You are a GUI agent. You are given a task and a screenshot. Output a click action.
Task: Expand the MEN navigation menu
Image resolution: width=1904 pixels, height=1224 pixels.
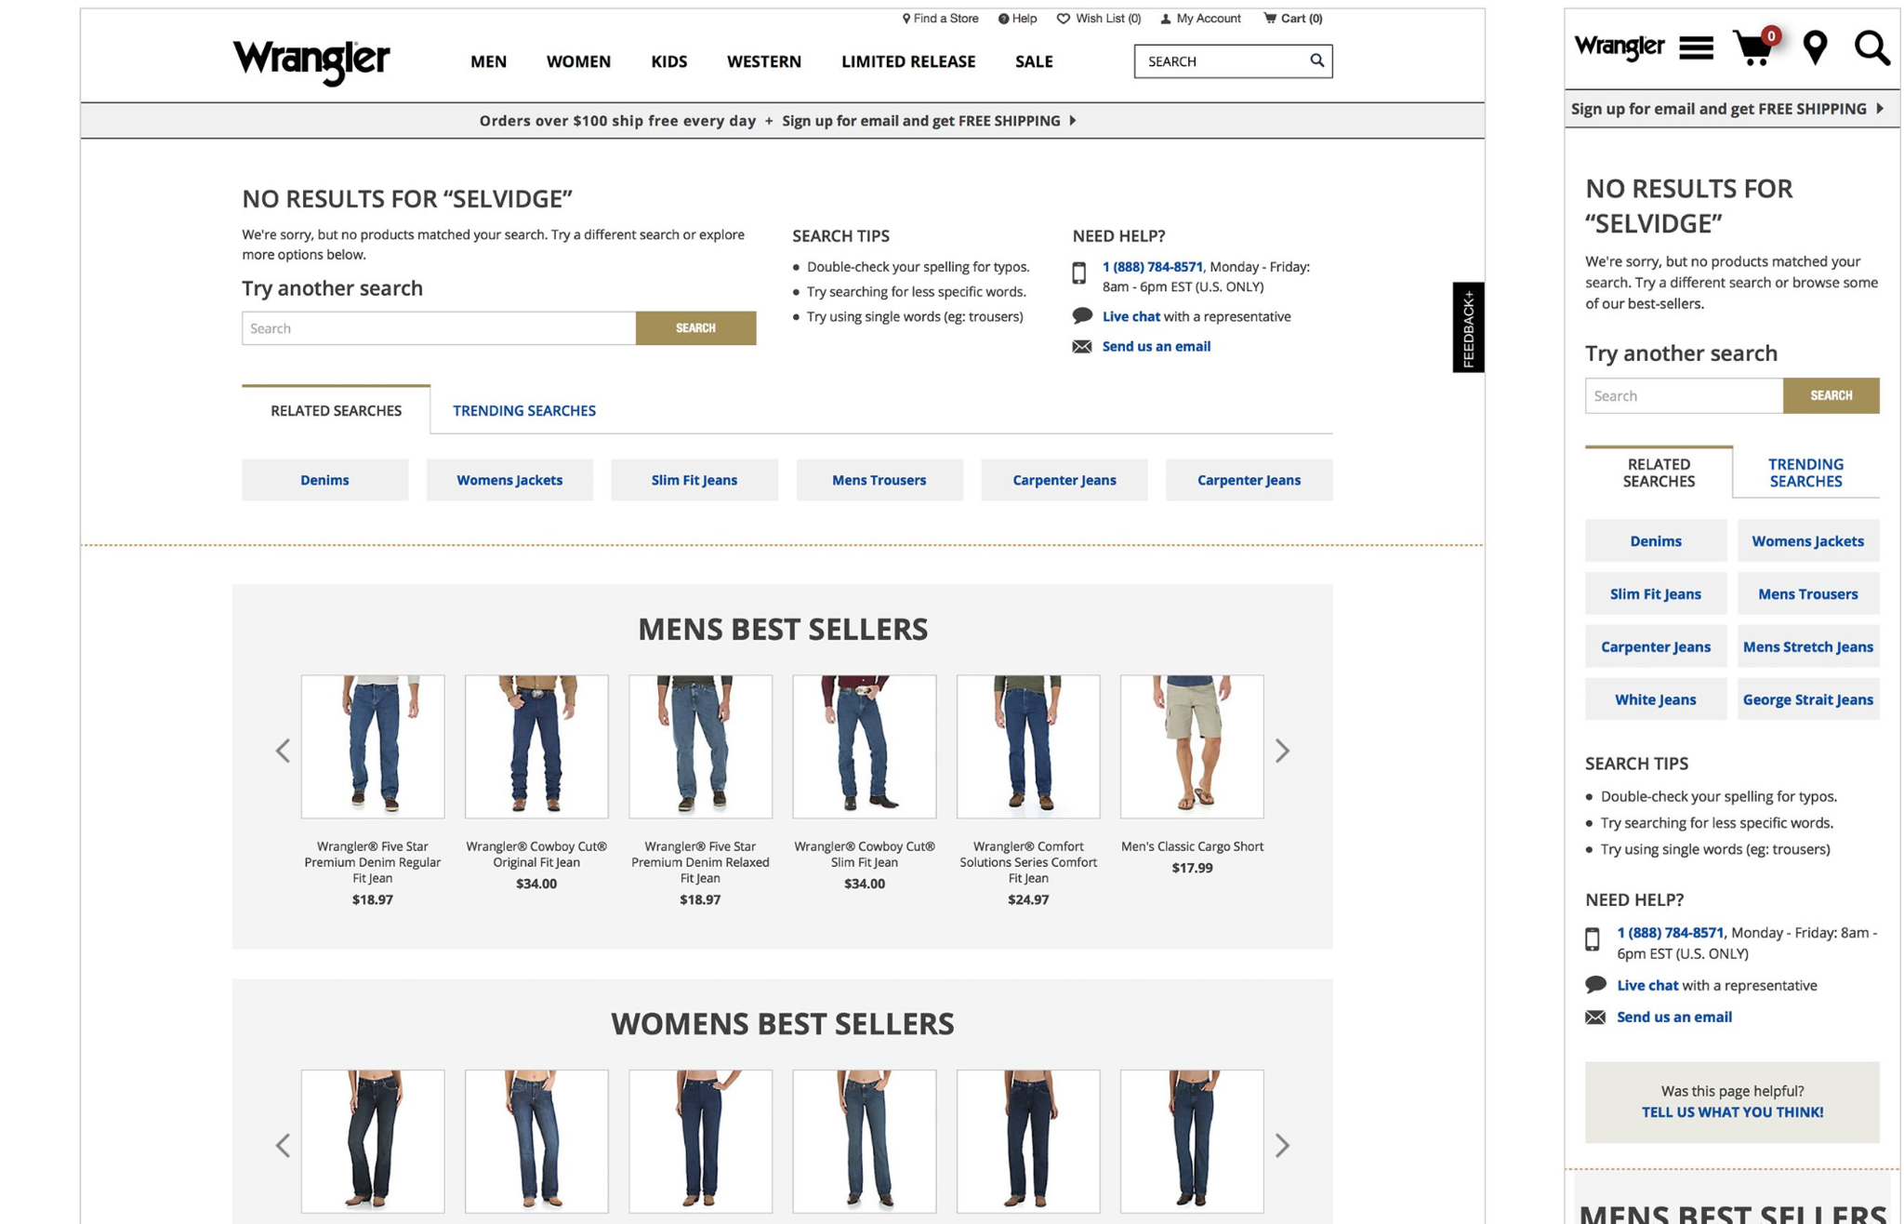tap(488, 61)
